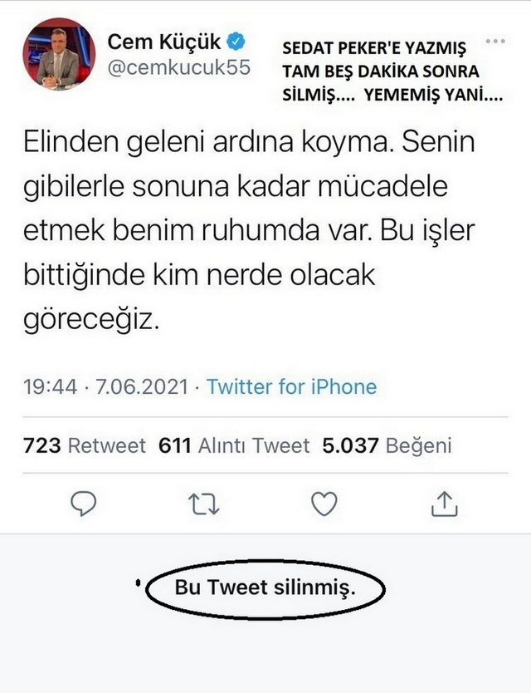Visit the @cemkucuk55 handle
The width and height of the screenshot is (531, 693).
[x=178, y=68]
